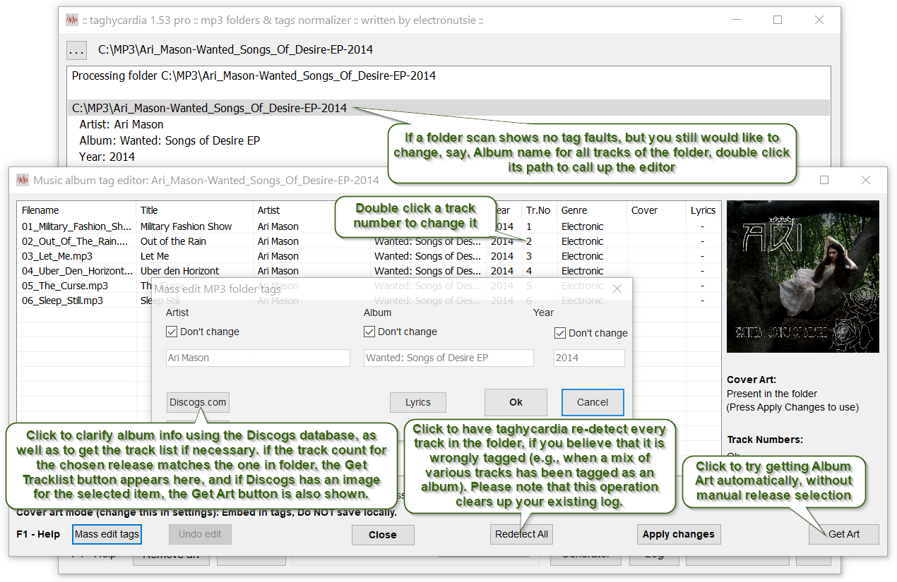Click the Cover column header
Image resolution: width=897 pixels, height=582 pixels.
click(x=657, y=210)
